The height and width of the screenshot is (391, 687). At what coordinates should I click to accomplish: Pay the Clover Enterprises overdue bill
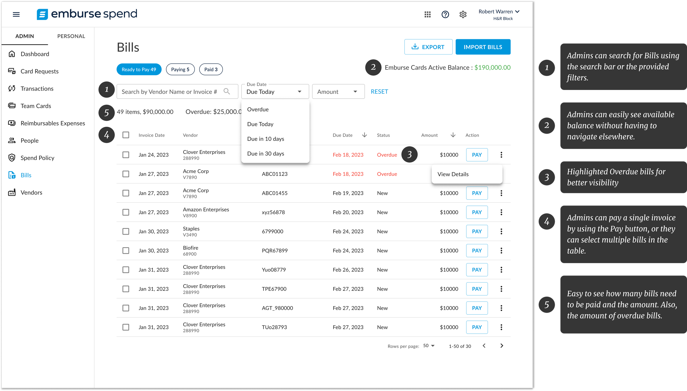[477, 154]
